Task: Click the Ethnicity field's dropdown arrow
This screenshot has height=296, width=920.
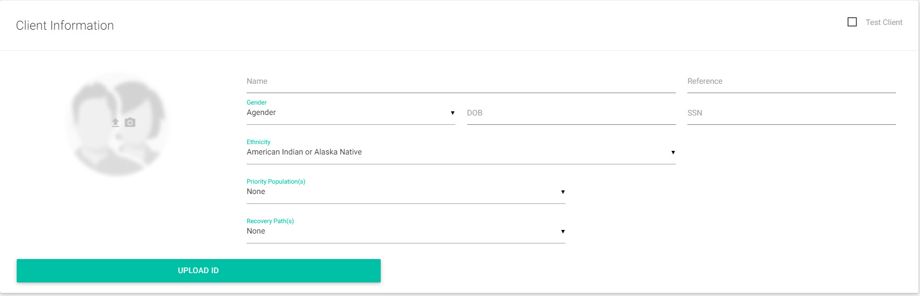Action: [673, 152]
